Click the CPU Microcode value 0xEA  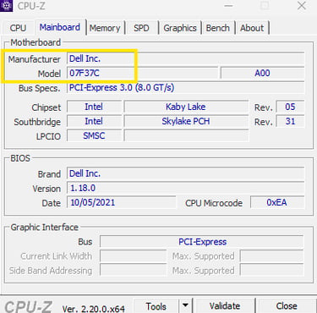pos(277,202)
